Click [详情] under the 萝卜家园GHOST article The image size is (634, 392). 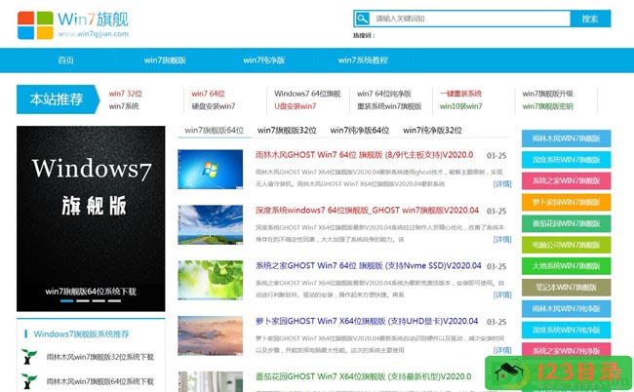[502, 350]
